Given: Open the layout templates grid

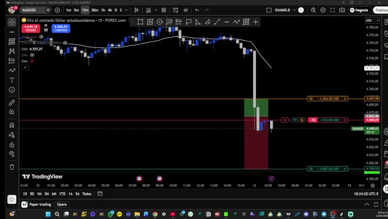Looking at the screenshot, I should tap(164, 10).
